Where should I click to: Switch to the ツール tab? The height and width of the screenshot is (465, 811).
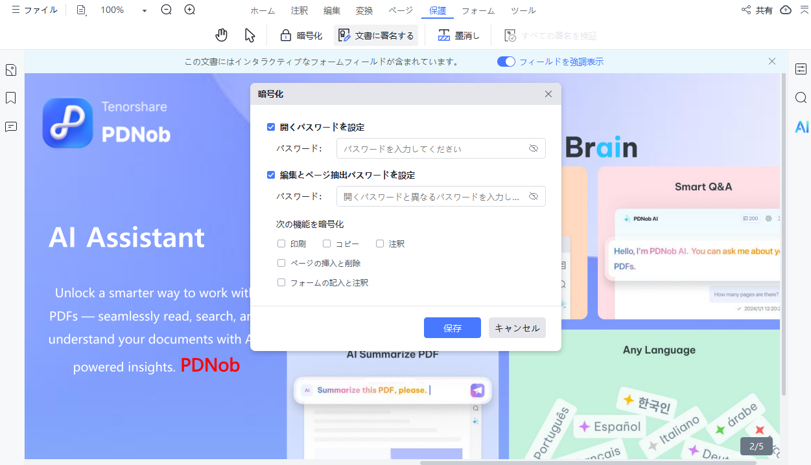pyautogui.click(x=523, y=10)
